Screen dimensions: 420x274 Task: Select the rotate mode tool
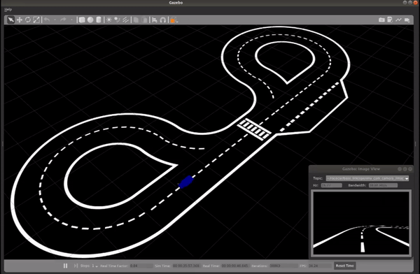tap(28, 20)
